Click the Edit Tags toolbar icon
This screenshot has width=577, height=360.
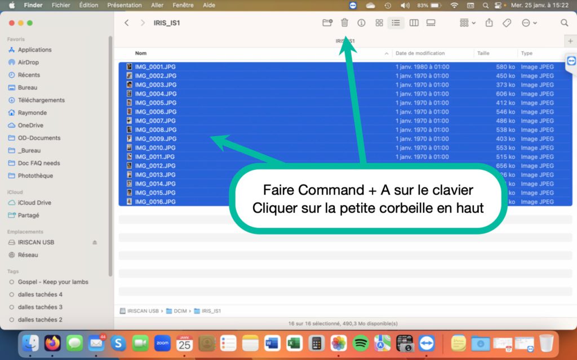click(x=507, y=23)
